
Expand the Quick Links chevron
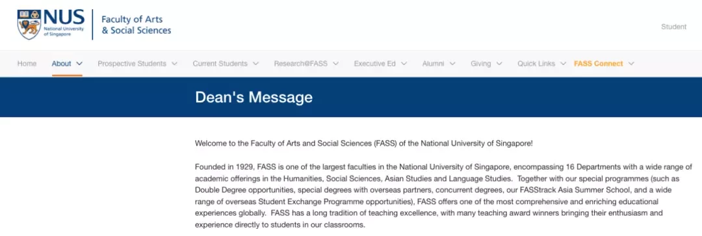563,64
